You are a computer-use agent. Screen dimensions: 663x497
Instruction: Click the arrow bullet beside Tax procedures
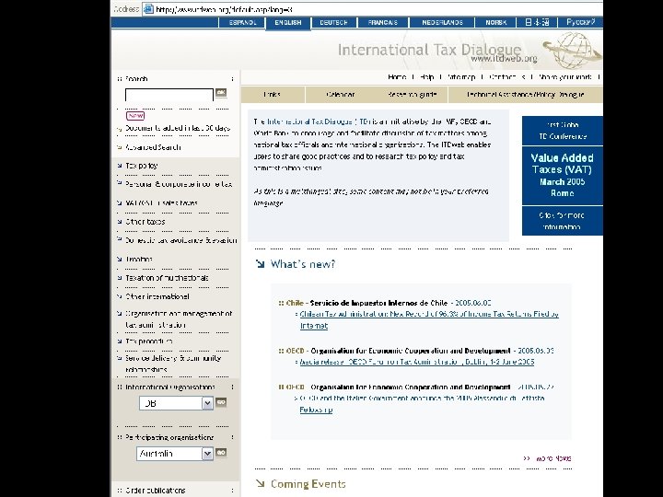119,341
